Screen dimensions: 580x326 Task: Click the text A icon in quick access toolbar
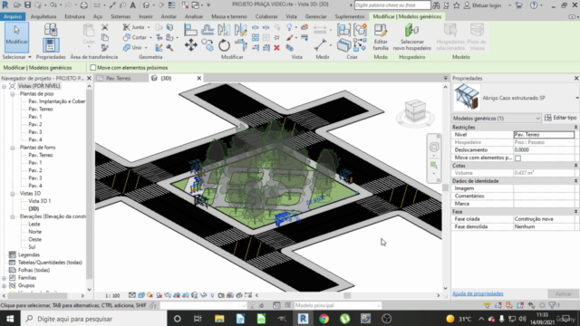(x=133, y=5)
